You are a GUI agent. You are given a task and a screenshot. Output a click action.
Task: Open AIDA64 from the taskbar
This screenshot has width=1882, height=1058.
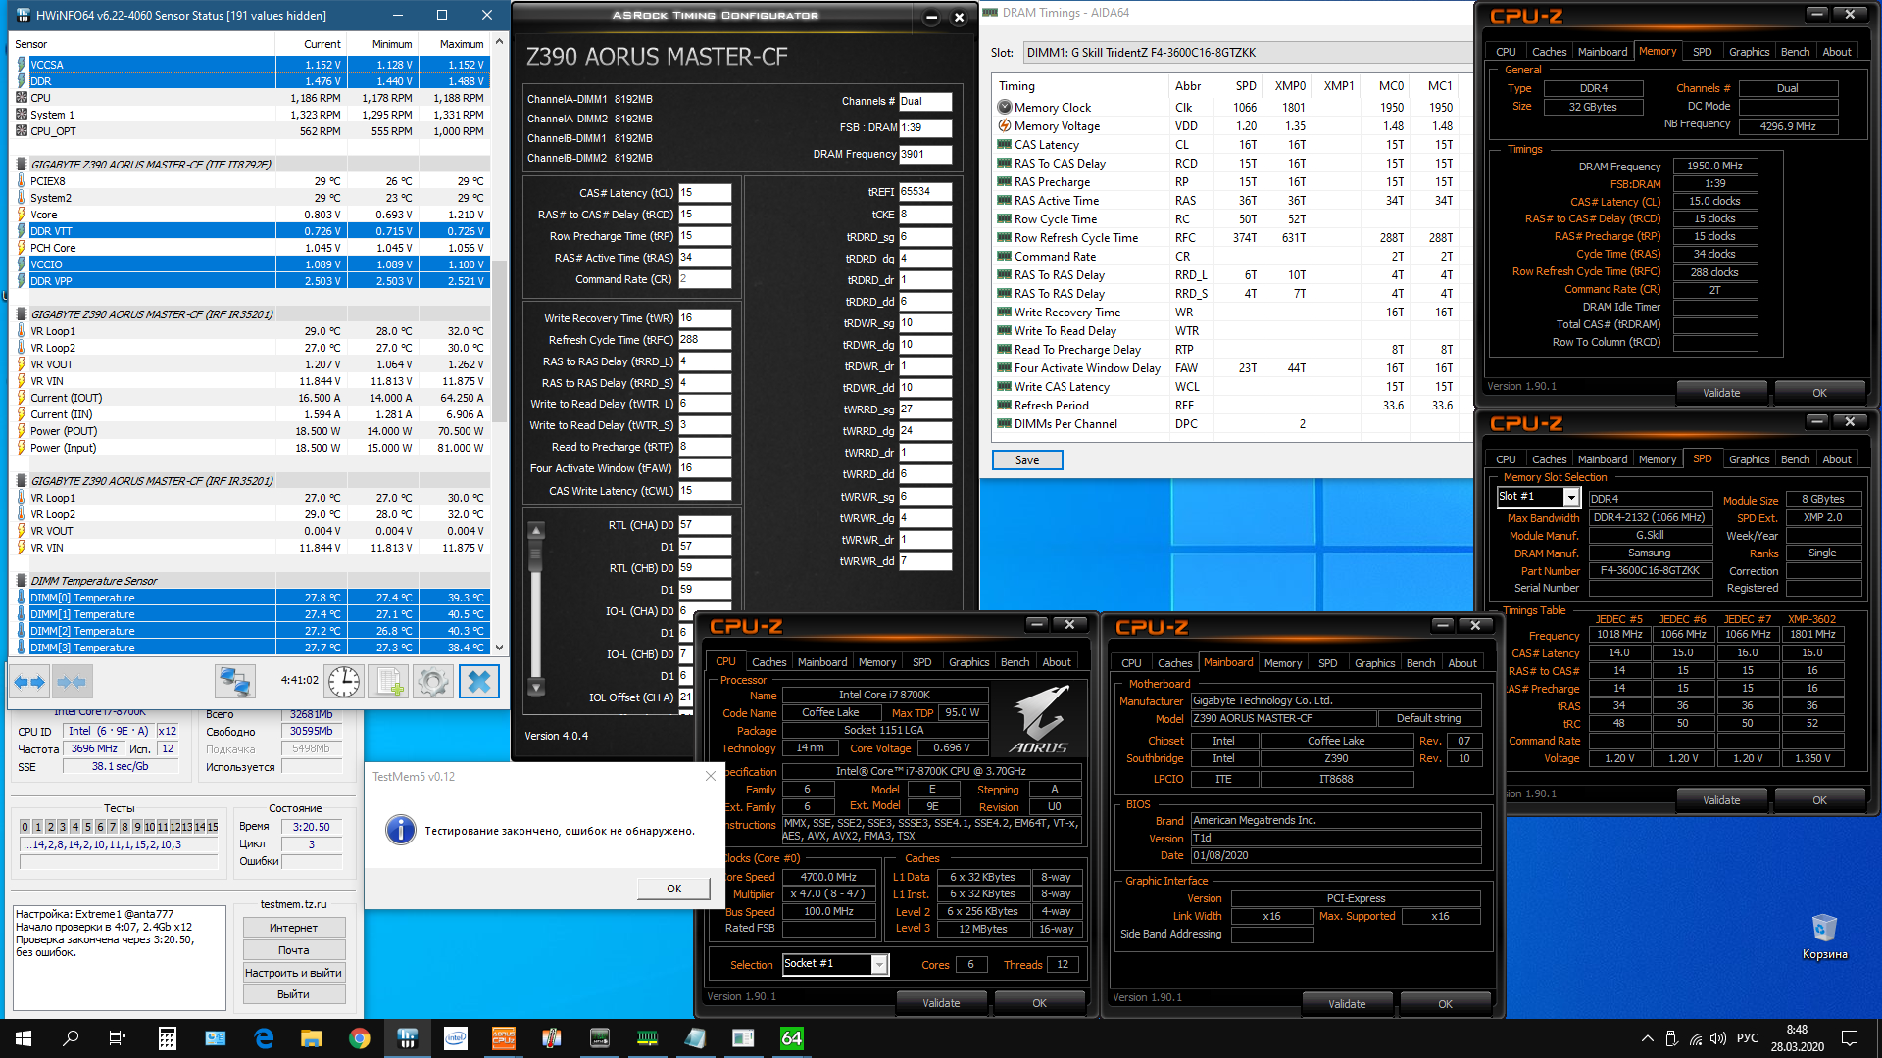point(791,1038)
